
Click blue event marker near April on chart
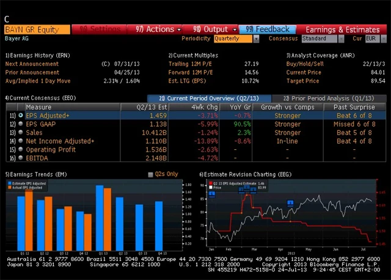(x=291, y=203)
